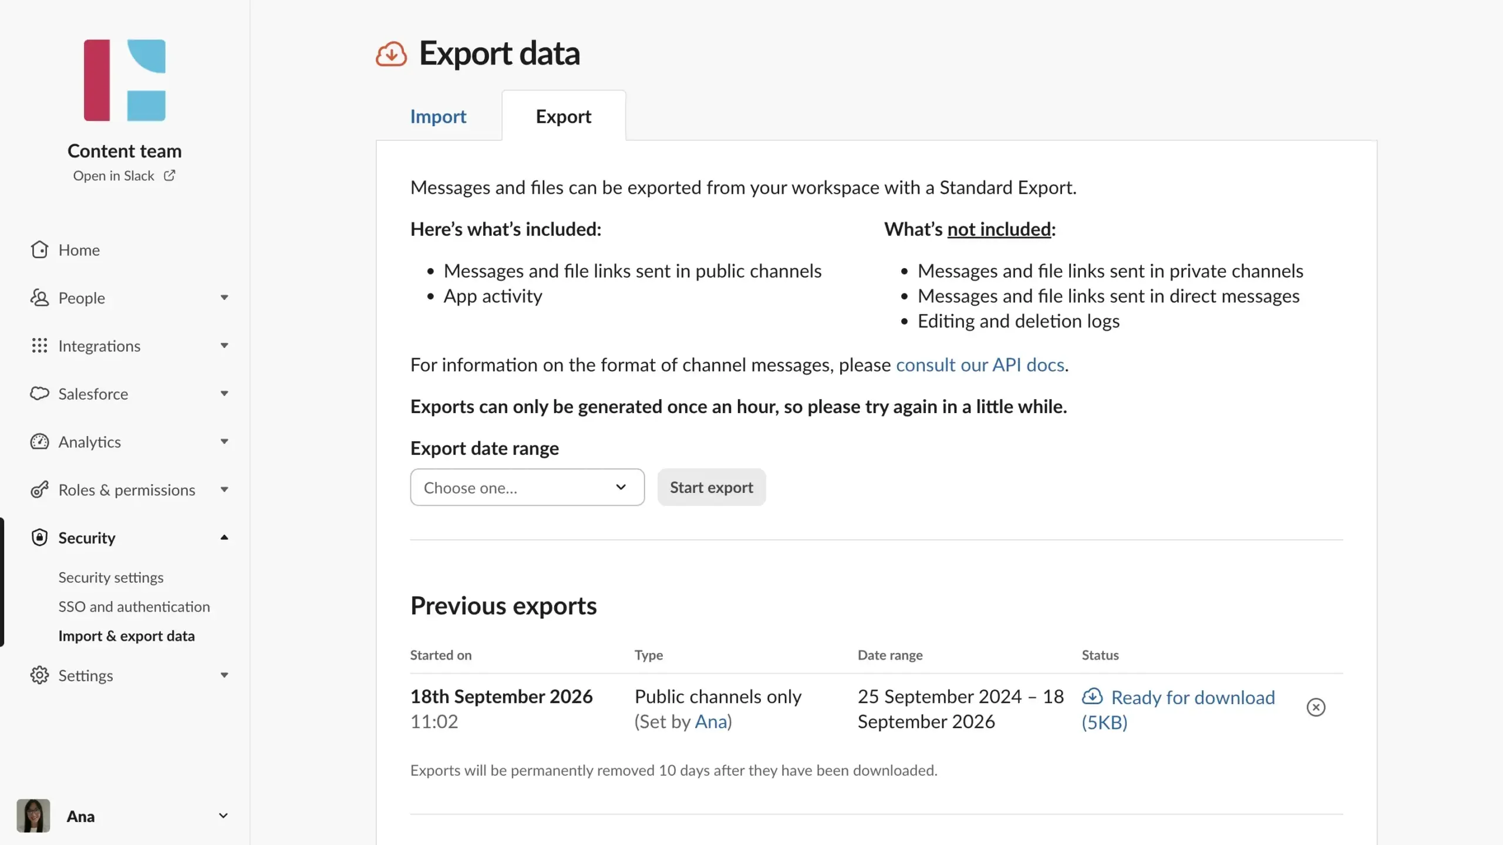Click the 18th September 2026 started date
Viewport: 1503px width, 845px height.
501,697
